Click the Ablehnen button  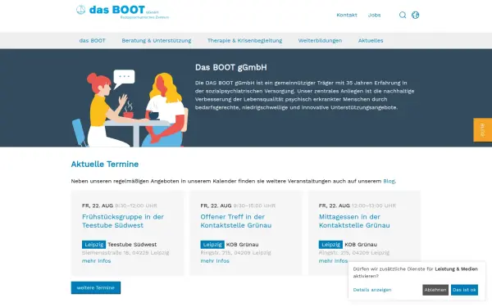pos(435,290)
